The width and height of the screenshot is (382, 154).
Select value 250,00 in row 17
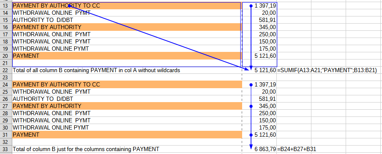[x=267, y=34]
